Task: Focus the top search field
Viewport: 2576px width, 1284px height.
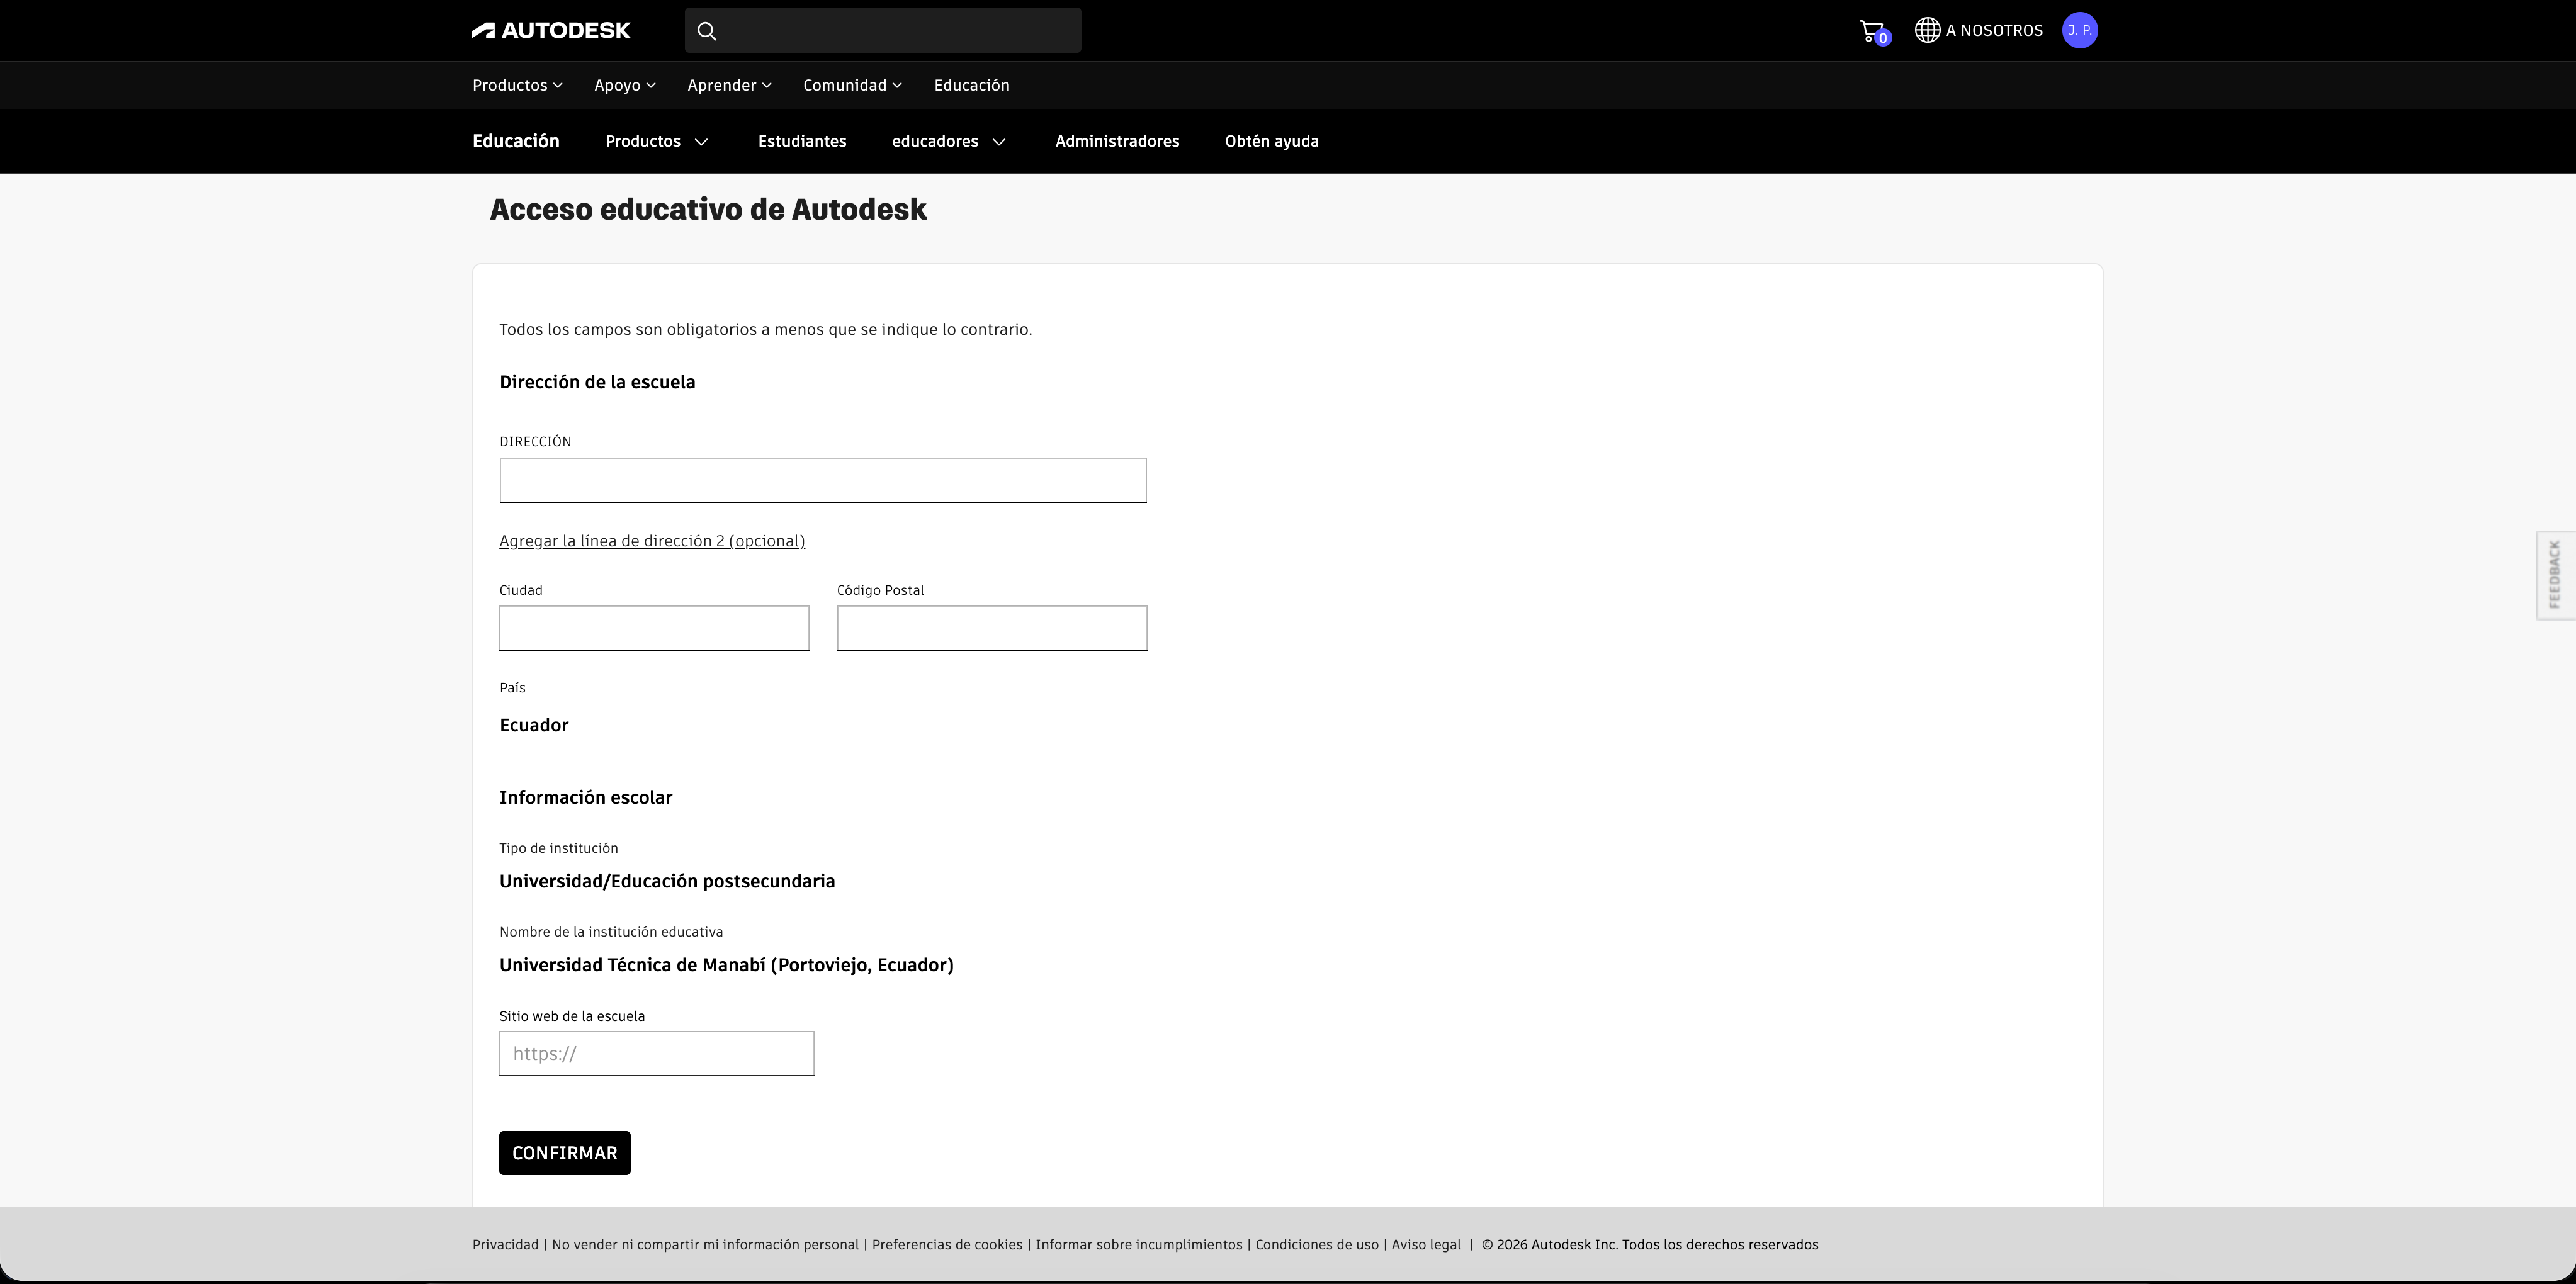Action: click(x=883, y=30)
